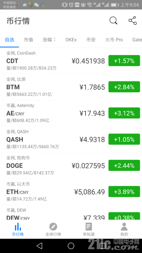Tap the share icon in header

(x=133, y=21)
